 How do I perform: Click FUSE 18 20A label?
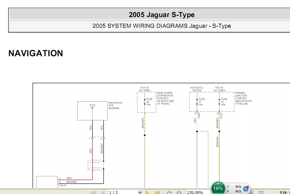tap(224, 102)
